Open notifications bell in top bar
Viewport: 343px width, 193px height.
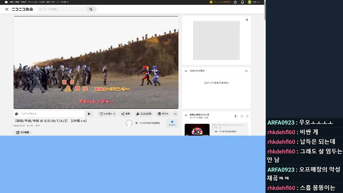(243, 2)
